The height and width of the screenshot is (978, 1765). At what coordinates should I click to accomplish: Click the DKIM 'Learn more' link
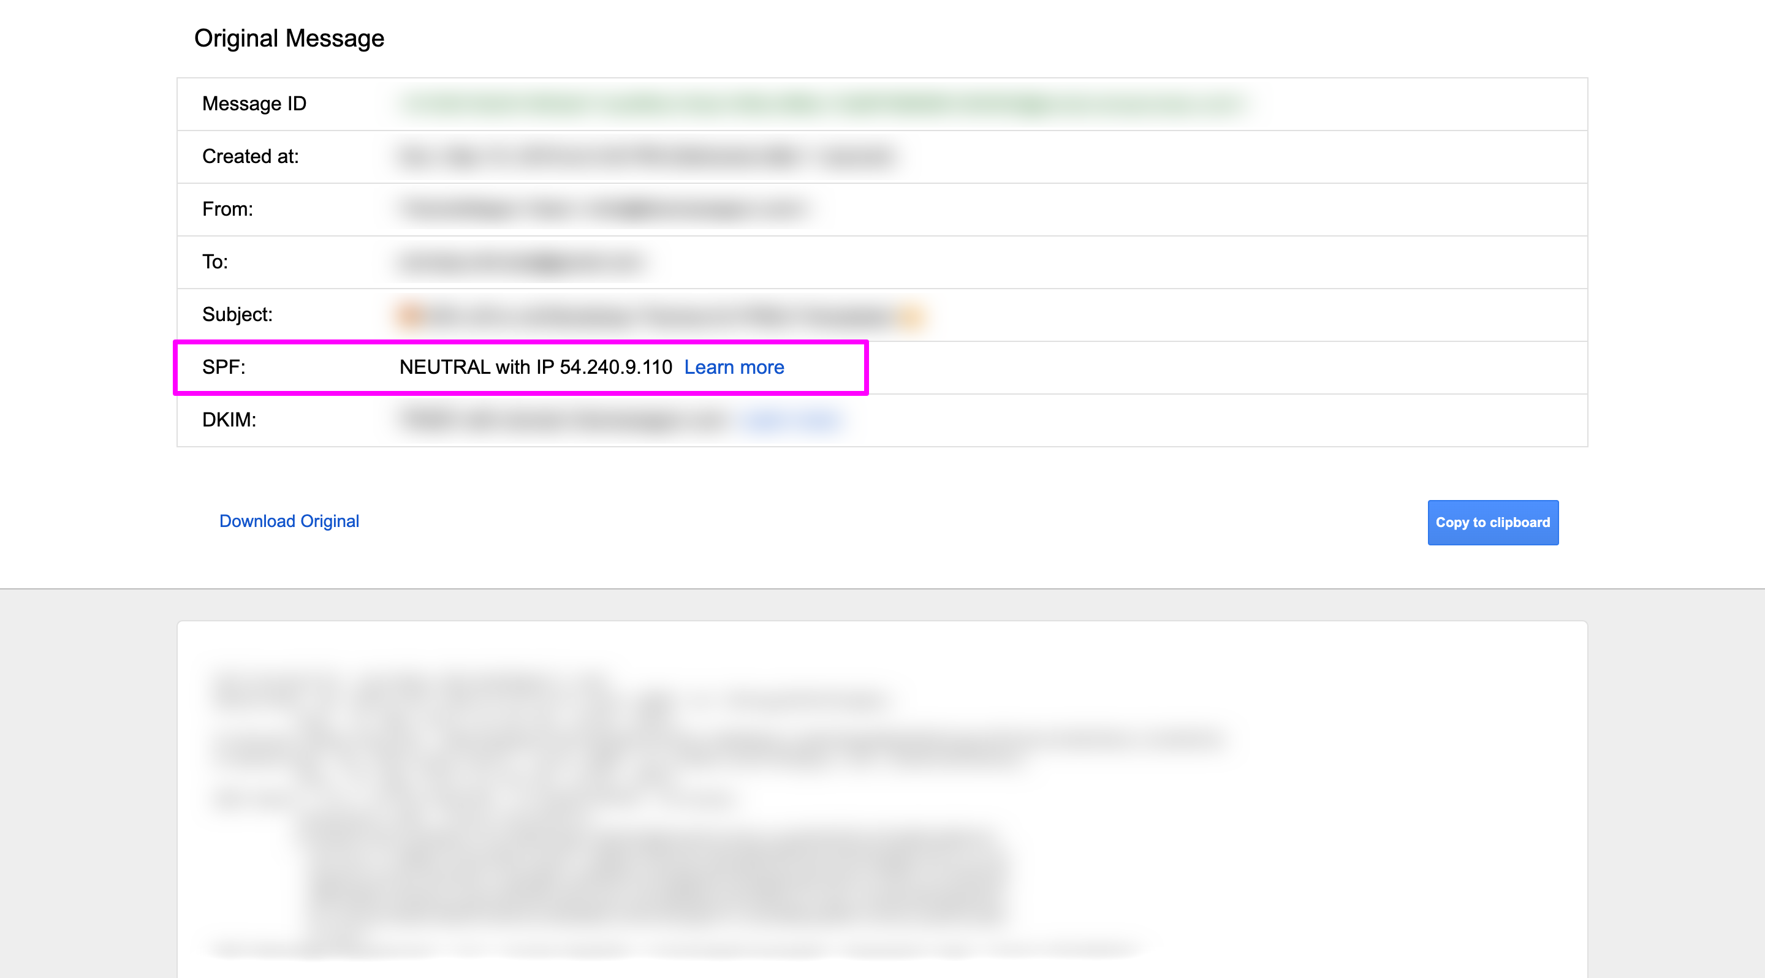790,419
